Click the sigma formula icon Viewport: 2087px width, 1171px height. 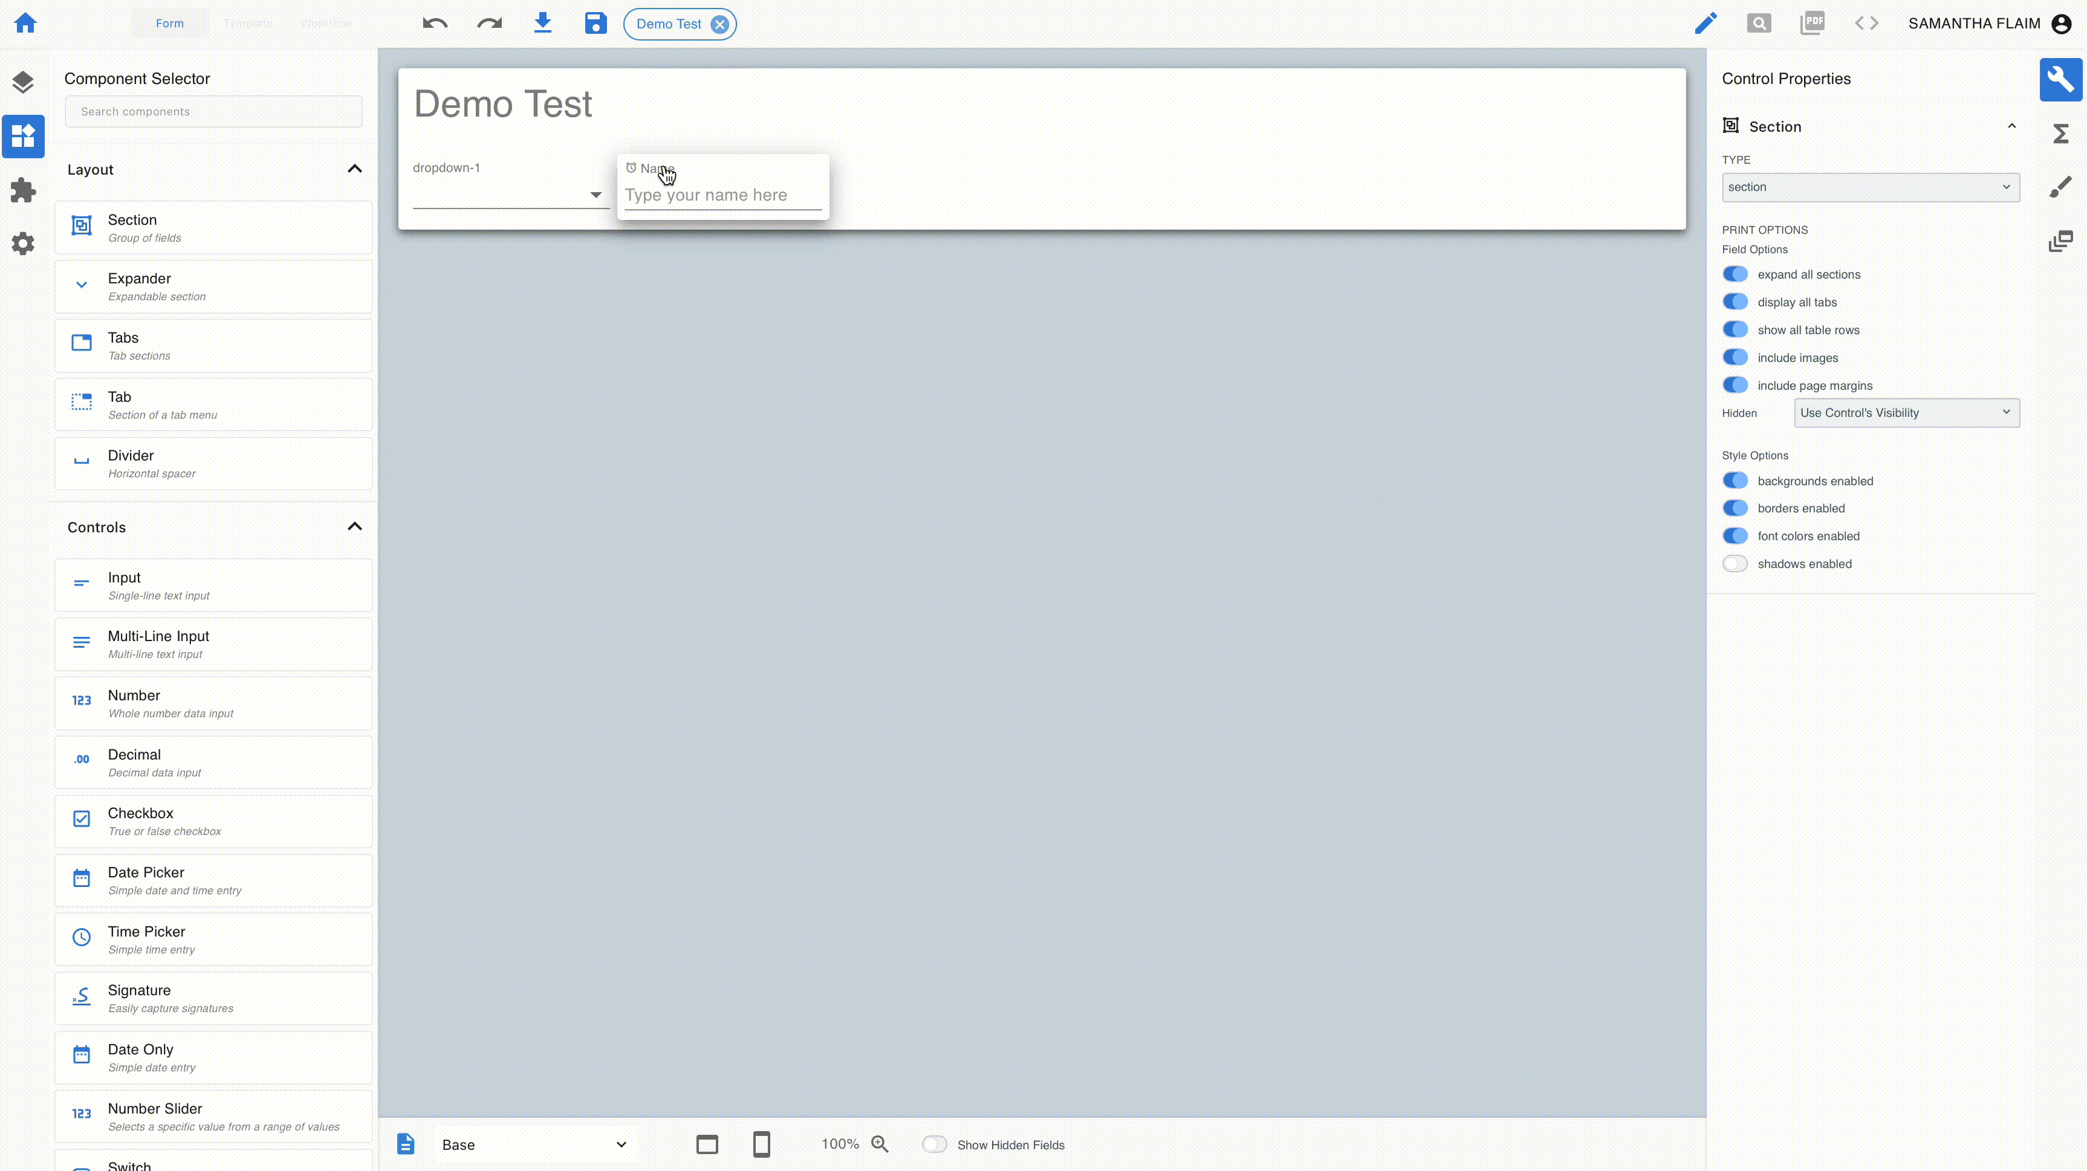coord(2060,134)
